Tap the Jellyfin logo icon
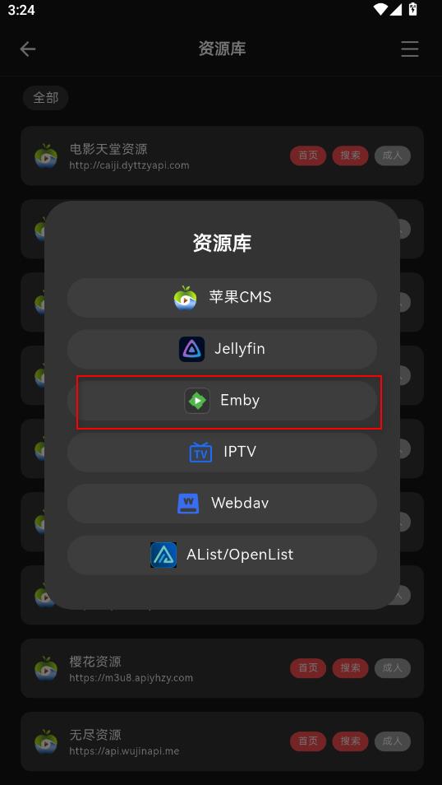The width and height of the screenshot is (442, 785). coord(192,349)
